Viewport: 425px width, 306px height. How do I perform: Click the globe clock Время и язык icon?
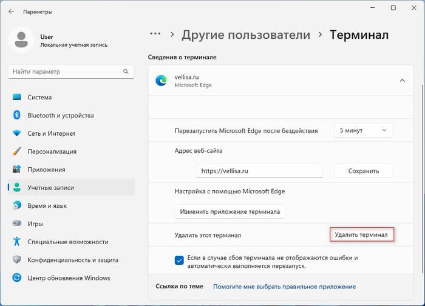[17, 205]
